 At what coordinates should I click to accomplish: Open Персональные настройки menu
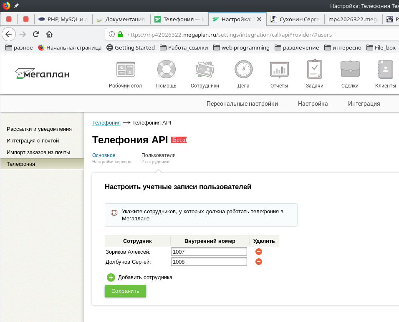tap(242, 104)
